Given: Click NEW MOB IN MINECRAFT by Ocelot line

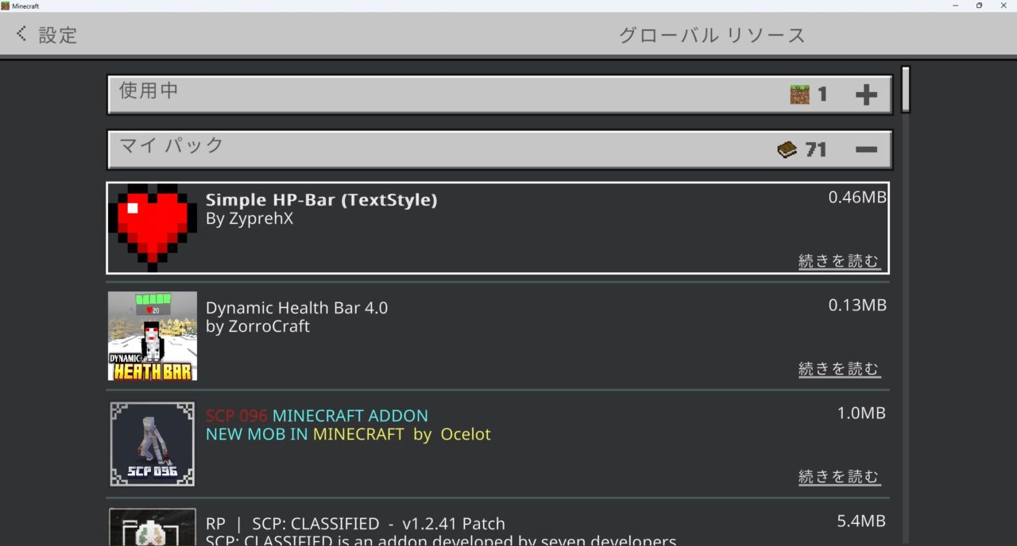Looking at the screenshot, I should (348, 435).
